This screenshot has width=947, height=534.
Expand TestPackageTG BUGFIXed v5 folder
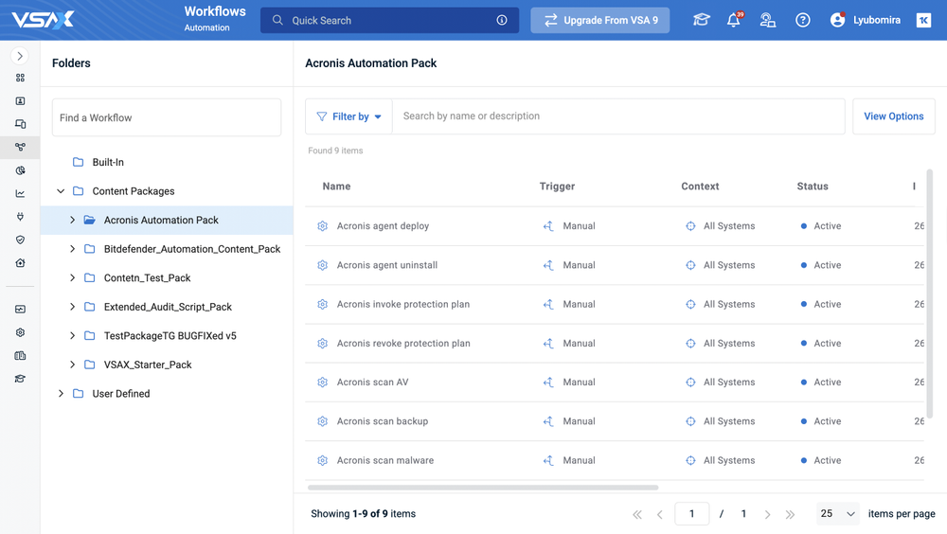coord(72,336)
